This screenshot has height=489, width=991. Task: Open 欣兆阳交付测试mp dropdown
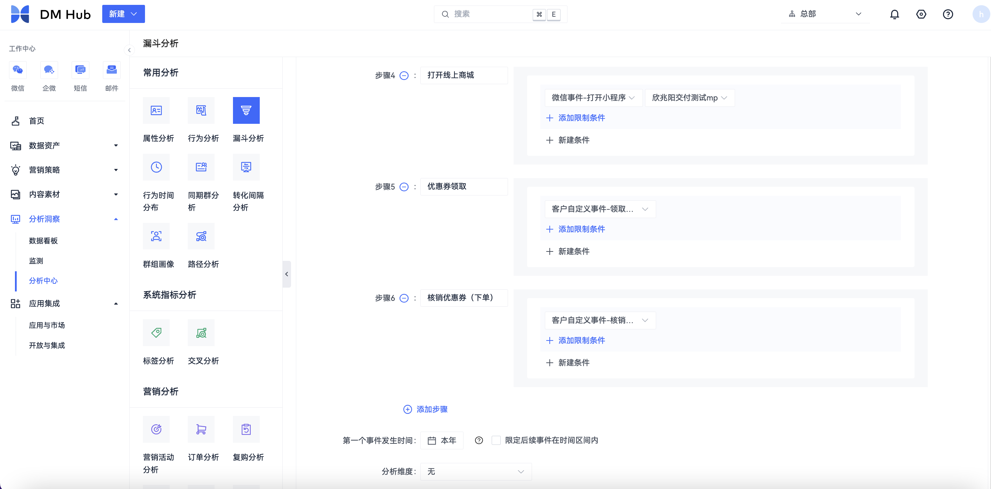pos(690,98)
